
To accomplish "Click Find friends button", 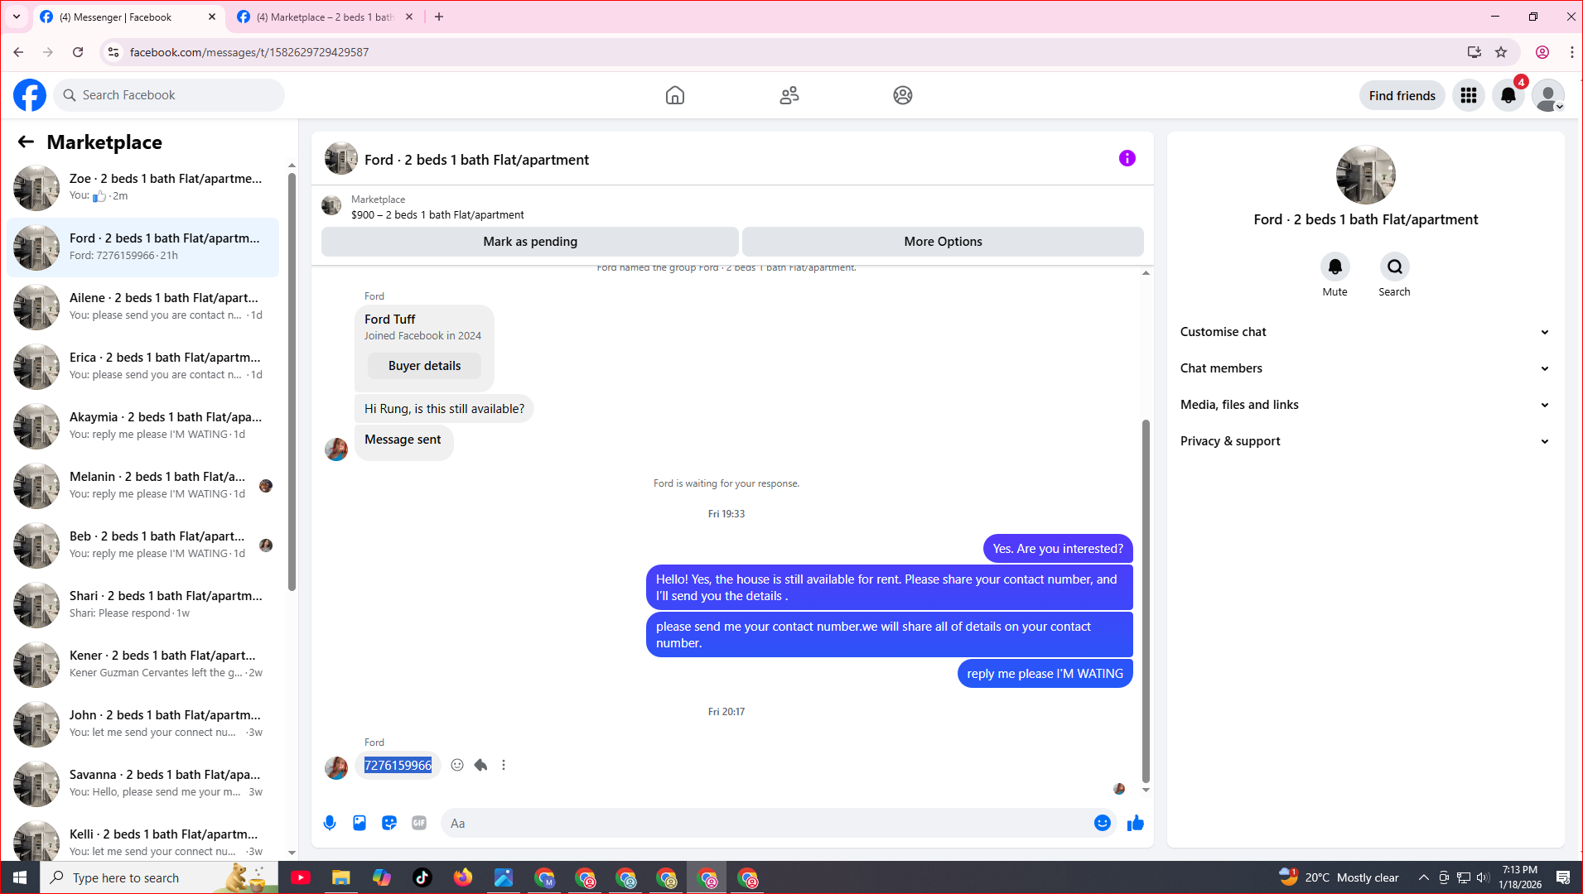I will coord(1402,95).
